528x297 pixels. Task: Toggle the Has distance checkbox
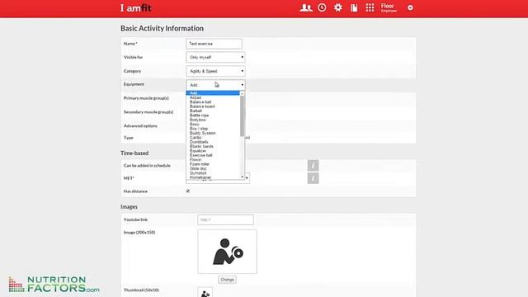pos(188,191)
